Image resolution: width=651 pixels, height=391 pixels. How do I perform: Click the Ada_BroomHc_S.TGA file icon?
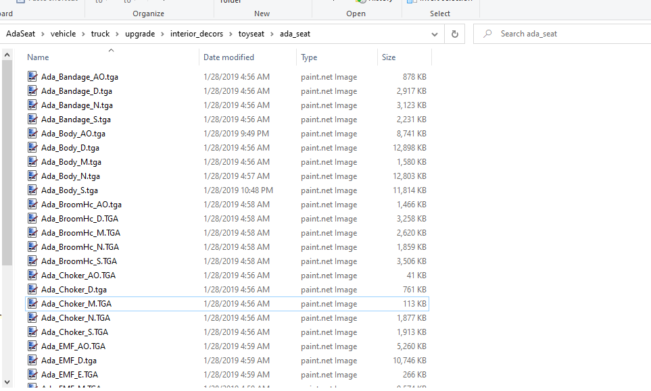32,261
